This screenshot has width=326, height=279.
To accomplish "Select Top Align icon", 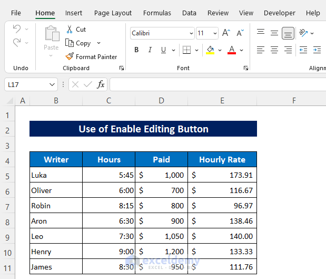I will click(261, 33).
